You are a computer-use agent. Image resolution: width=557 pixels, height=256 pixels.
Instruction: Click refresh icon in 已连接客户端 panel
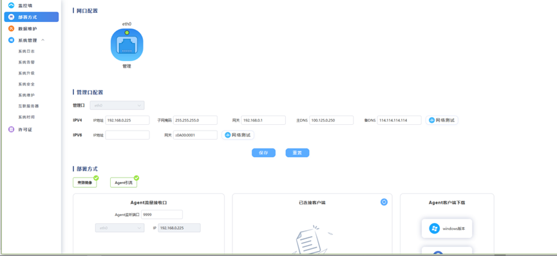tap(384, 202)
